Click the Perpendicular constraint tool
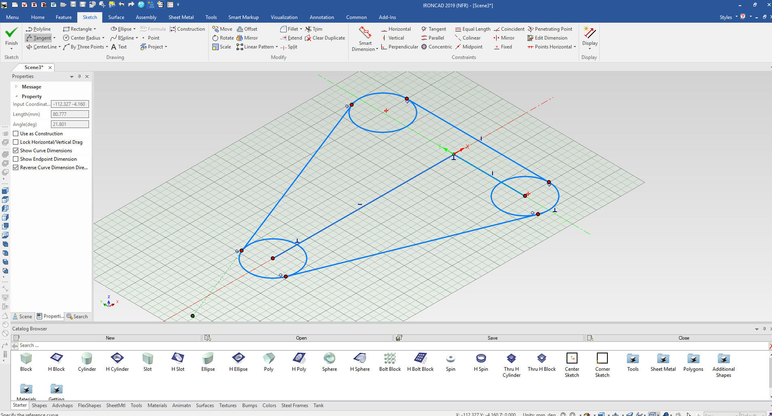Image resolution: width=772 pixels, height=416 pixels. [400, 47]
